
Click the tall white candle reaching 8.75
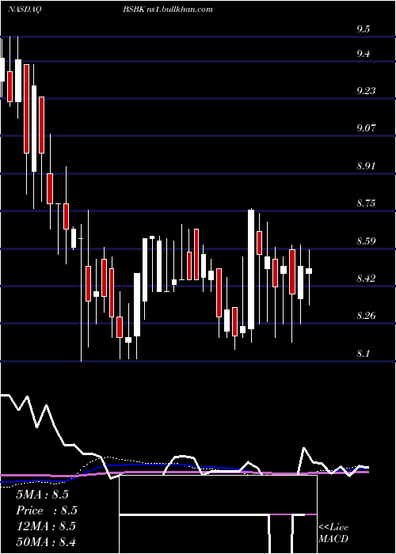coord(251,270)
